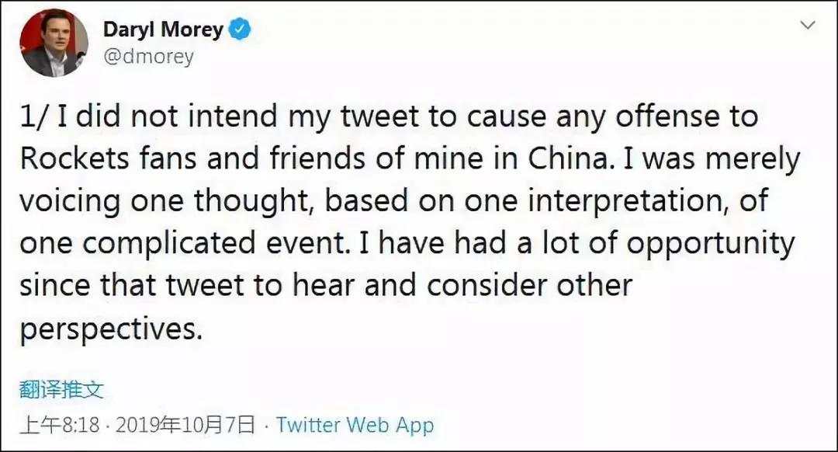The height and width of the screenshot is (452, 838).
Task: Open the Daryl Morey display name link
Action: [163, 29]
